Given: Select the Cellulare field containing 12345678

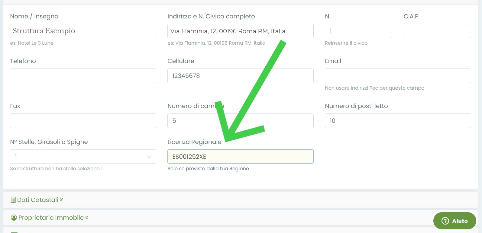Looking at the screenshot, I should point(240,76).
